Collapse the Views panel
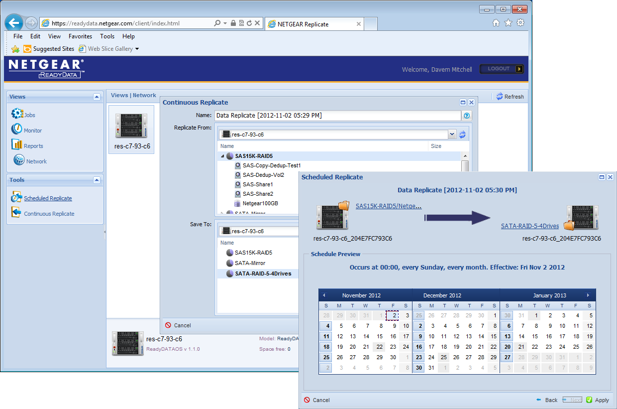 pyautogui.click(x=97, y=97)
